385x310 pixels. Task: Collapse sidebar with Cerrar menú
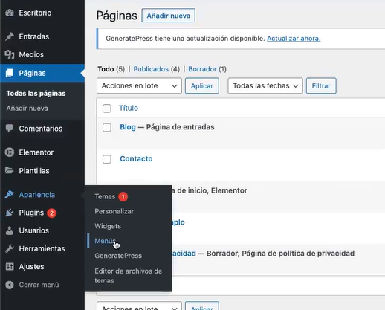[x=39, y=285]
